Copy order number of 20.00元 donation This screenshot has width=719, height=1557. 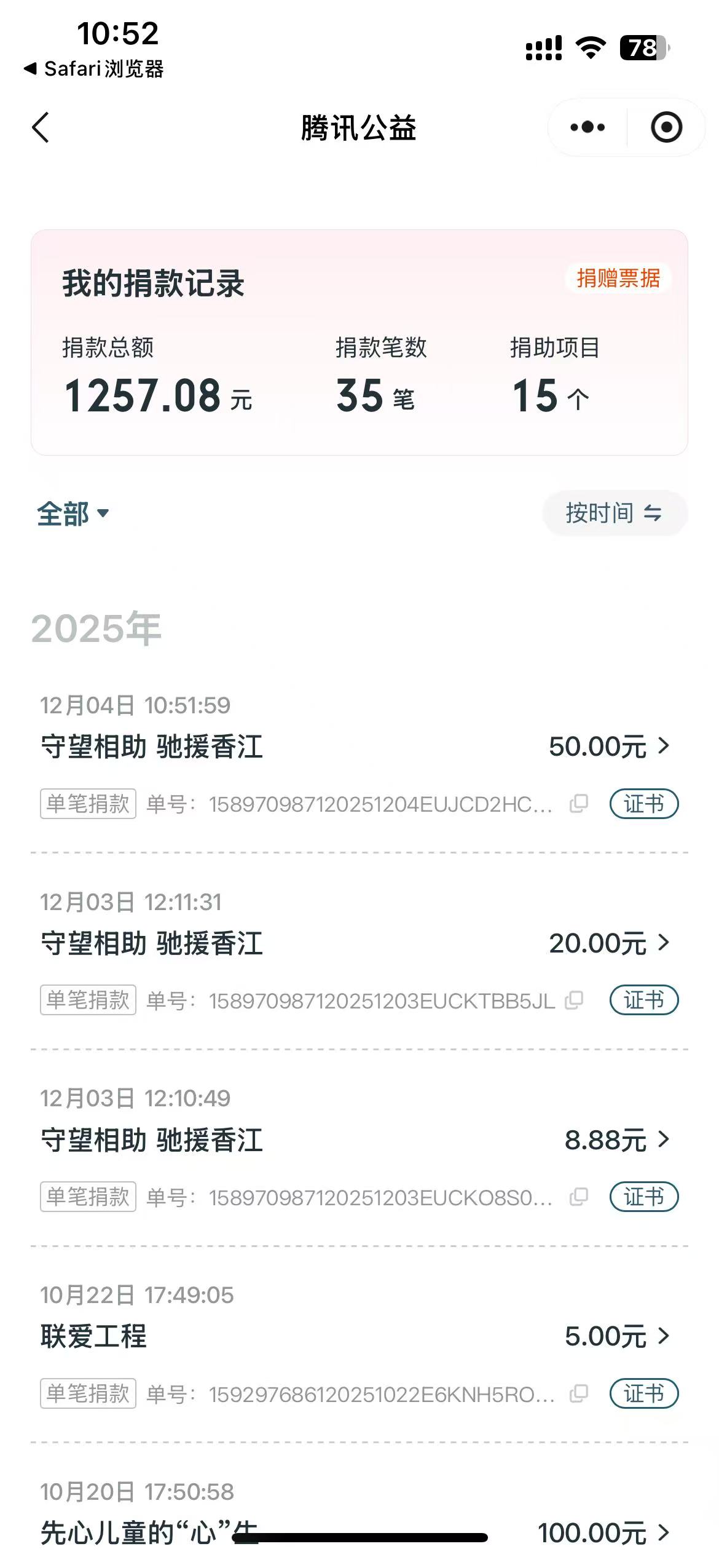[x=574, y=1000]
